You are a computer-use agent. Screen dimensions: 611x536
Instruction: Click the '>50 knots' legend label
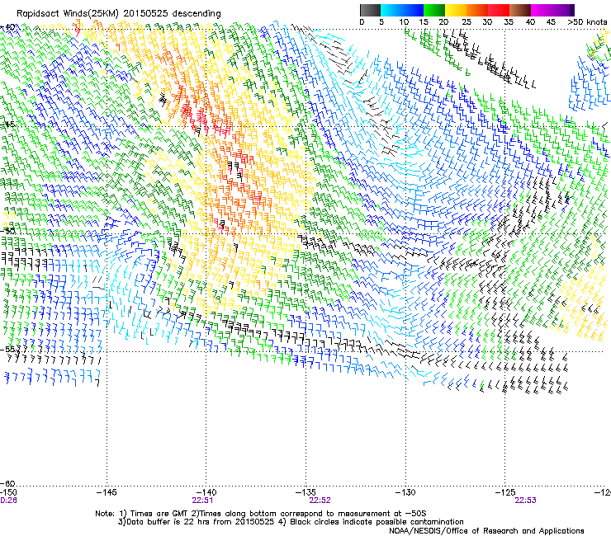587,22
